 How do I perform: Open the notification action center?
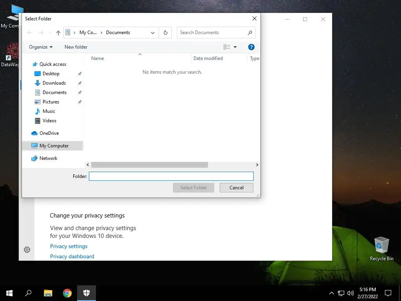388,293
